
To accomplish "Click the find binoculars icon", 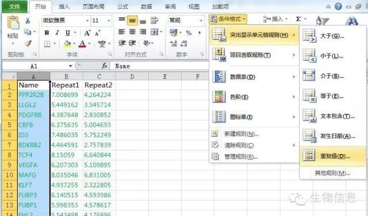I will coord(352,21).
